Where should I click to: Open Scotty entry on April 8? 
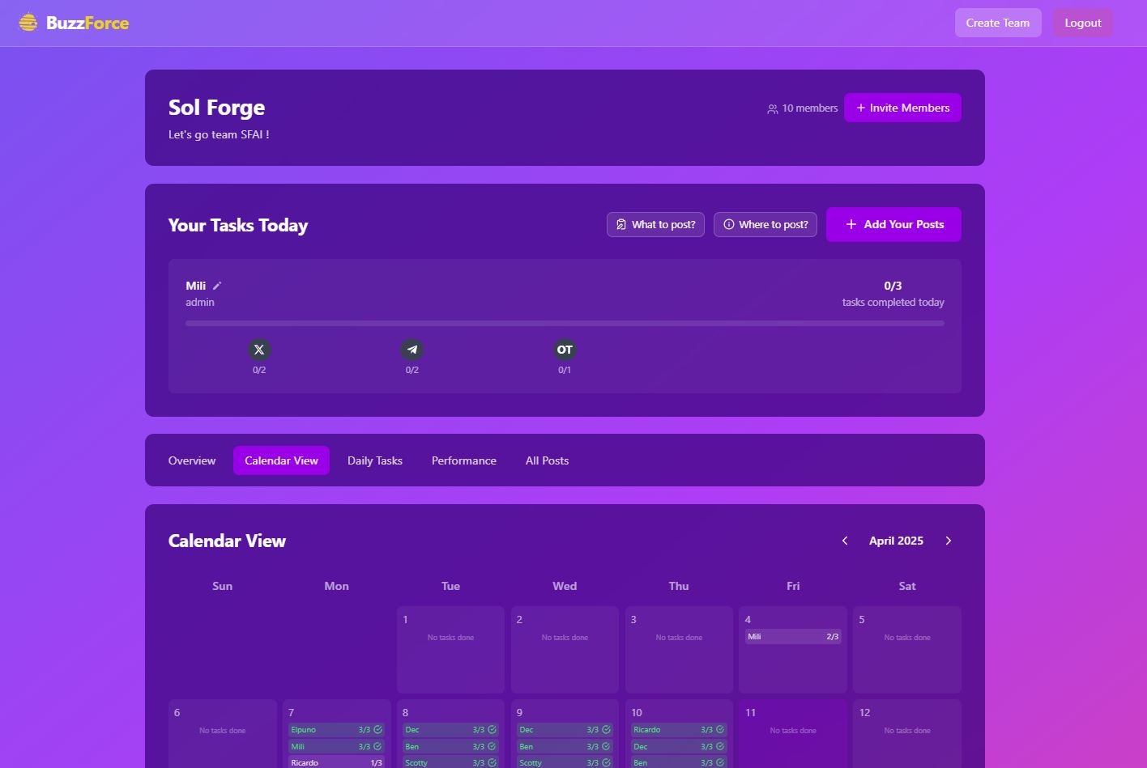click(x=450, y=762)
